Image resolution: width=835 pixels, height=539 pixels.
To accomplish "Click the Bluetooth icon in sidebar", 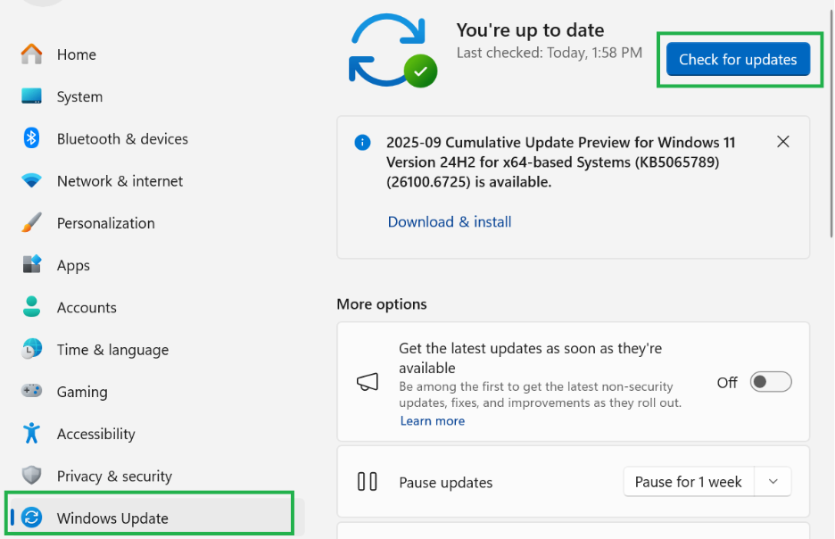I will tap(31, 138).
